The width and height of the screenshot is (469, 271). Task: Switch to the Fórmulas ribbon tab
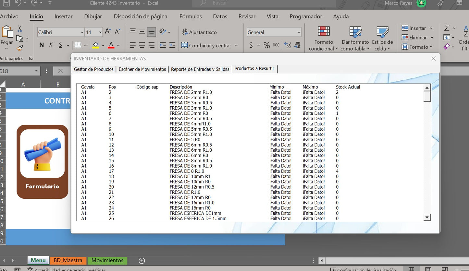tap(191, 16)
